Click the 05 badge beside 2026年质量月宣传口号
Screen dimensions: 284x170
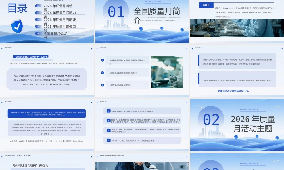38,27
